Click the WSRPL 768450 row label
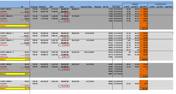This screenshot has width=176, height=94. pos(6,64)
